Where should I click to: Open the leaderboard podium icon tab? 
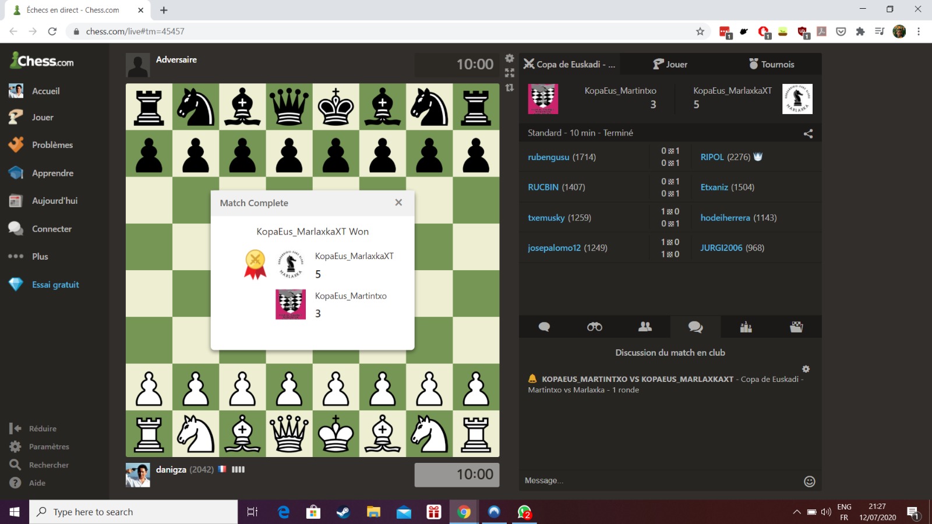point(746,327)
